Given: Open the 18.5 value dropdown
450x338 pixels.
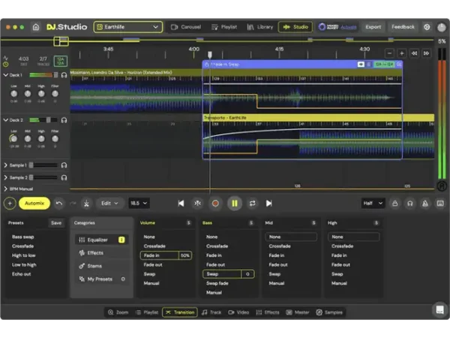Looking at the screenshot, I should click(x=139, y=204).
